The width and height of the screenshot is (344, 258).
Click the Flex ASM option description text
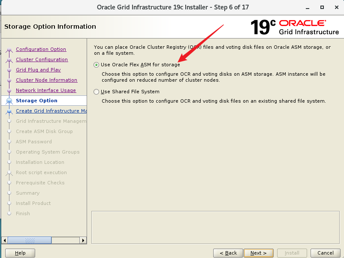tap(214, 77)
